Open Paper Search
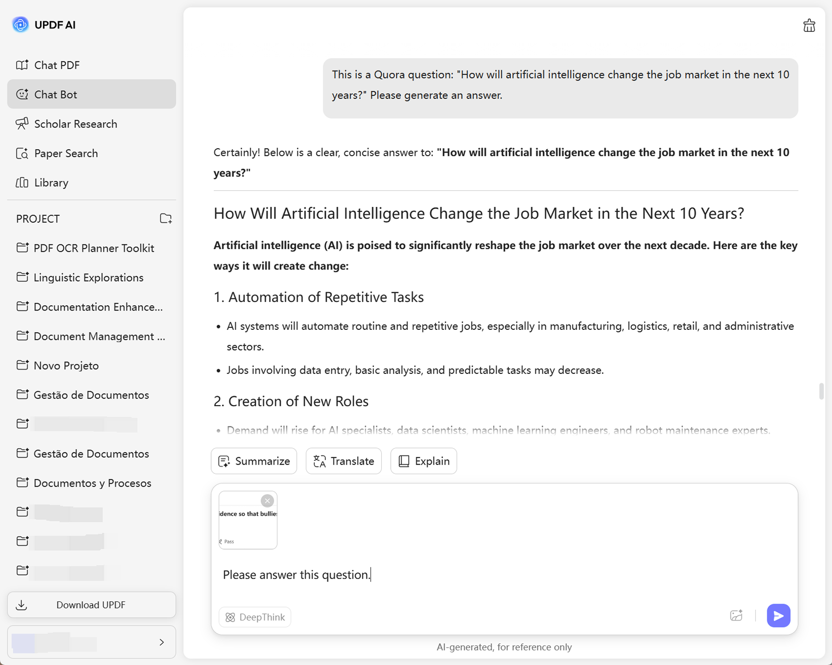 (66, 154)
